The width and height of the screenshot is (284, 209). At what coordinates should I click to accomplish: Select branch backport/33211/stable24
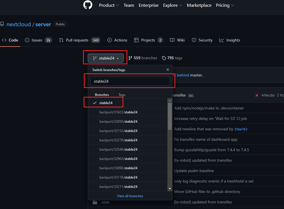click(128, 186)
